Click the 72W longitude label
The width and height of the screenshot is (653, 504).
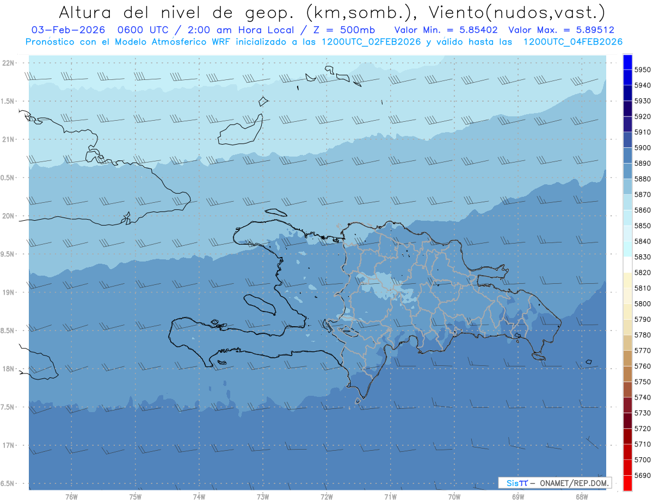point(326,497)
